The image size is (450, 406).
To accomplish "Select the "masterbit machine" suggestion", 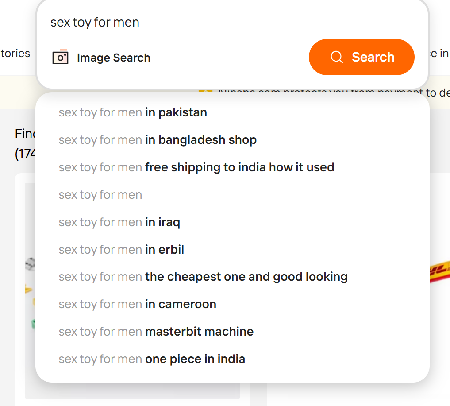I will point(156,332).
